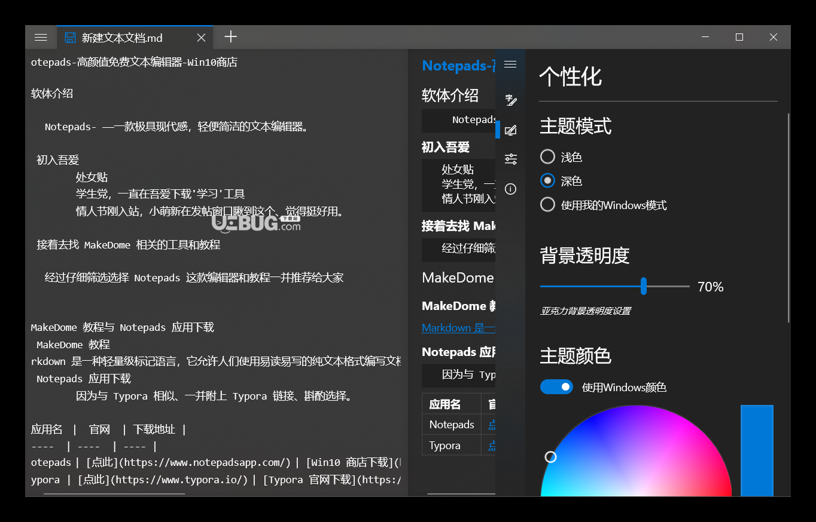816x522 pixels.
Task: Click the 个性化 settings title
Action: tap(570, 76)
